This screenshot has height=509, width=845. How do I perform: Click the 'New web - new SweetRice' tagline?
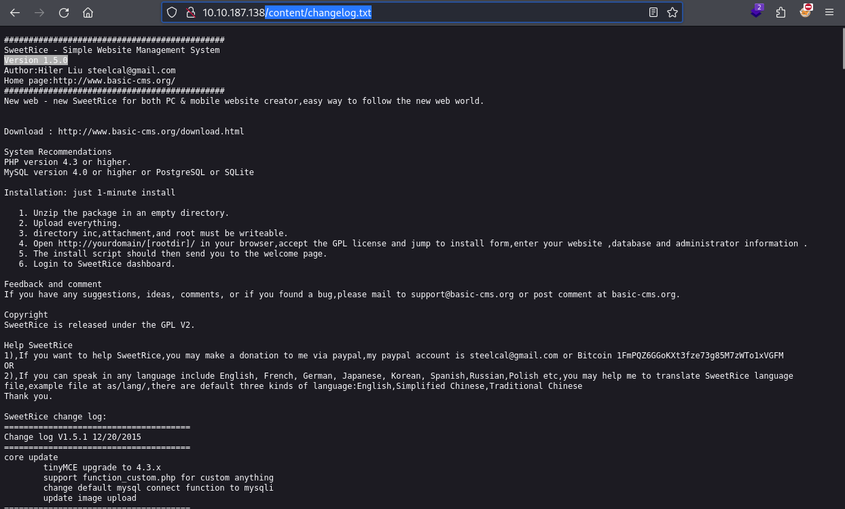244,101
